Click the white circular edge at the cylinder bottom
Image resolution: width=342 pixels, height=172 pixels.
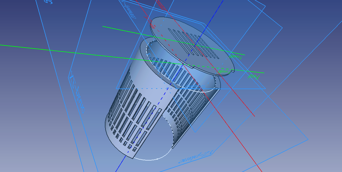point(151,160)
